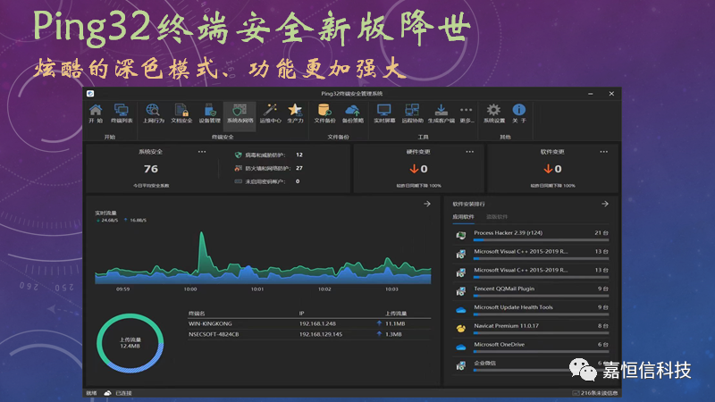
Task: Open 设备管理 device management
Action: 210,113
